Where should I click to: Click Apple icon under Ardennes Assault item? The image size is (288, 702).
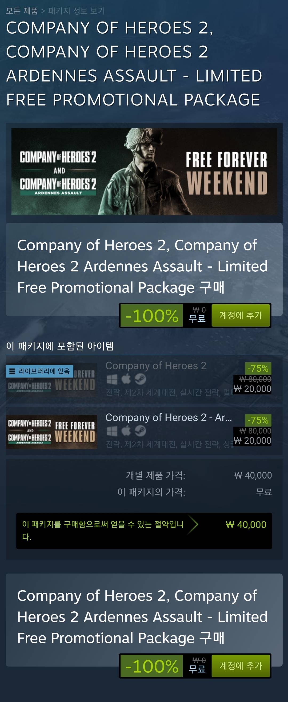(x=126, y=431)
